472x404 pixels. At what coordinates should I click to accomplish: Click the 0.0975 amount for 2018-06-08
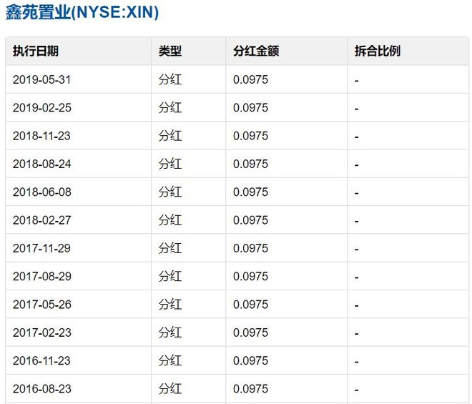[250, 192]
